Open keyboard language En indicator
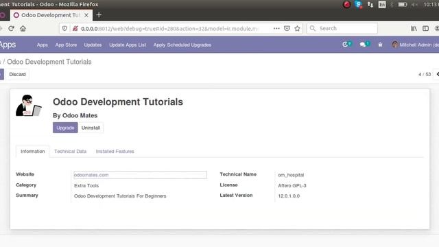Viewport: 439px width, 247px height. (382, 5)
